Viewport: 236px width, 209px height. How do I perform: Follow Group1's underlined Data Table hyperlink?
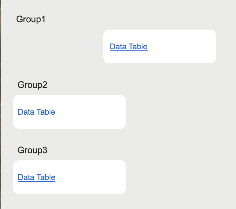(x=128, y=46)
